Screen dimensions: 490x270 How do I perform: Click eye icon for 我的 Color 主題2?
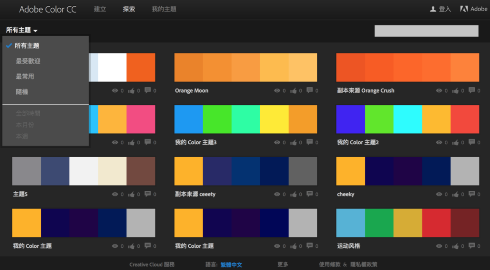[439, 143]
